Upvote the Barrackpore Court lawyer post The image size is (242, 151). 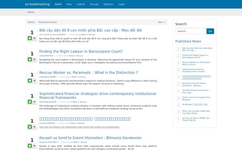click(x=30, y=59)
